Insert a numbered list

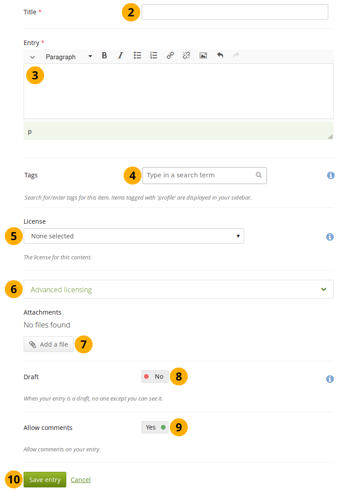click(154, 56)
